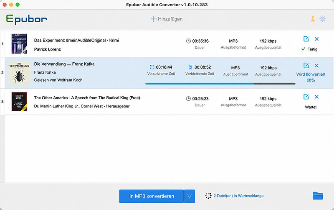Open the license key icon

312,19
